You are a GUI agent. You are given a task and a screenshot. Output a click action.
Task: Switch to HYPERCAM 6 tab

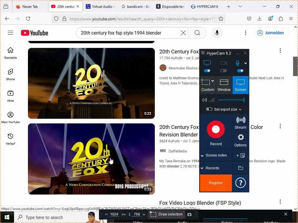[205, 6]
